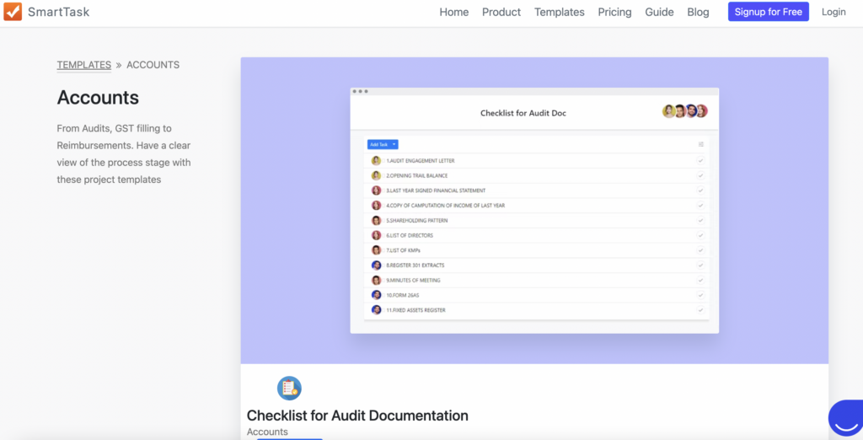Mark List of Directors task complete
This screenshot has height=440, width=863.
(x=700, y=235)
